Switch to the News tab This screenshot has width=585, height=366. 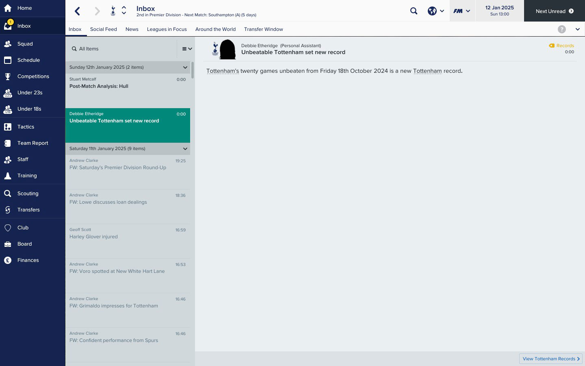132,29
